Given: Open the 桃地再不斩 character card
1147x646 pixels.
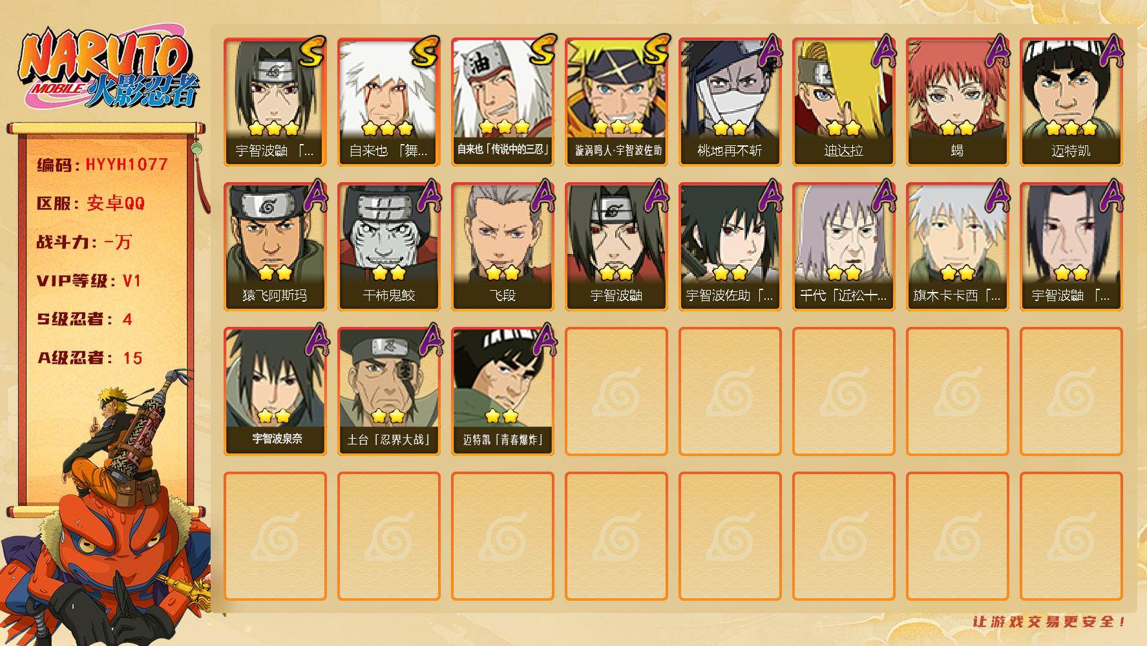Looking at the screenshot, I should coord(730,101).
